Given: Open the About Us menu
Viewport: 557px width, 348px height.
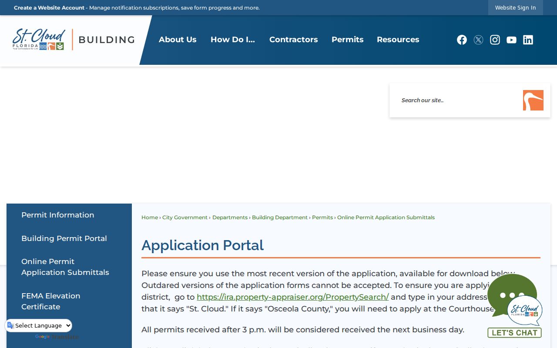Looking at the screenshot, I should click(178, 40).
